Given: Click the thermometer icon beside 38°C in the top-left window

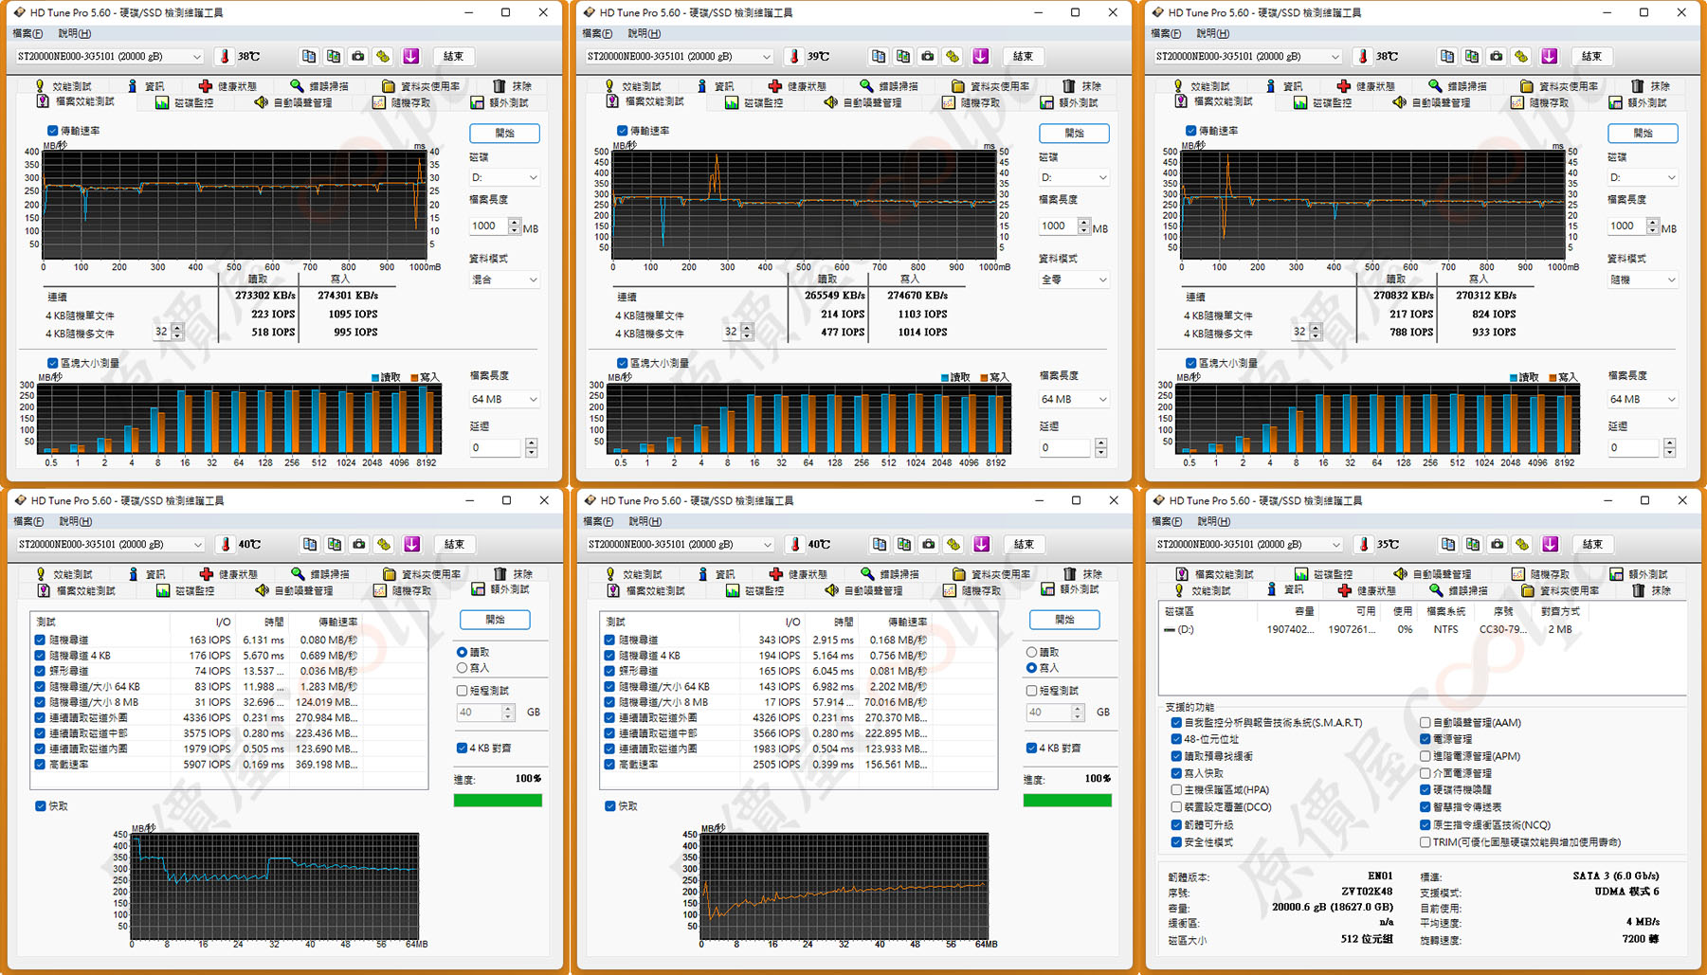Looking at the screenshot, I should pyautogui.click(x=226, y=56).
